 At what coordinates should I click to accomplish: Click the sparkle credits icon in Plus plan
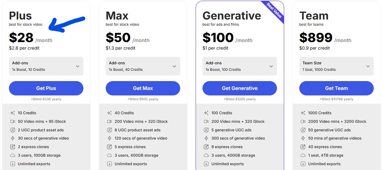click(13, 113)
